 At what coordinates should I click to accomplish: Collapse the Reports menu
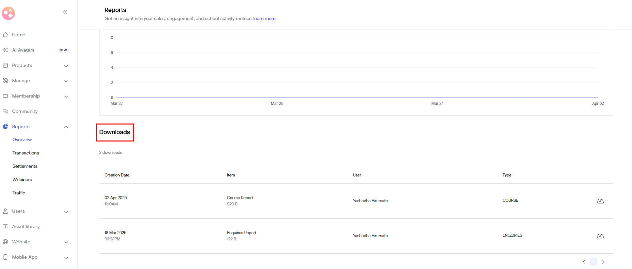pyautogui.click(x=66, y=127)
